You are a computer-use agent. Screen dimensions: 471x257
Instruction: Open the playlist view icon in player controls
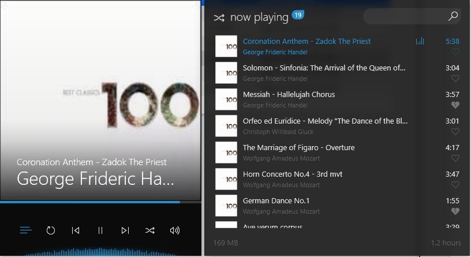[x=25, y=230]
